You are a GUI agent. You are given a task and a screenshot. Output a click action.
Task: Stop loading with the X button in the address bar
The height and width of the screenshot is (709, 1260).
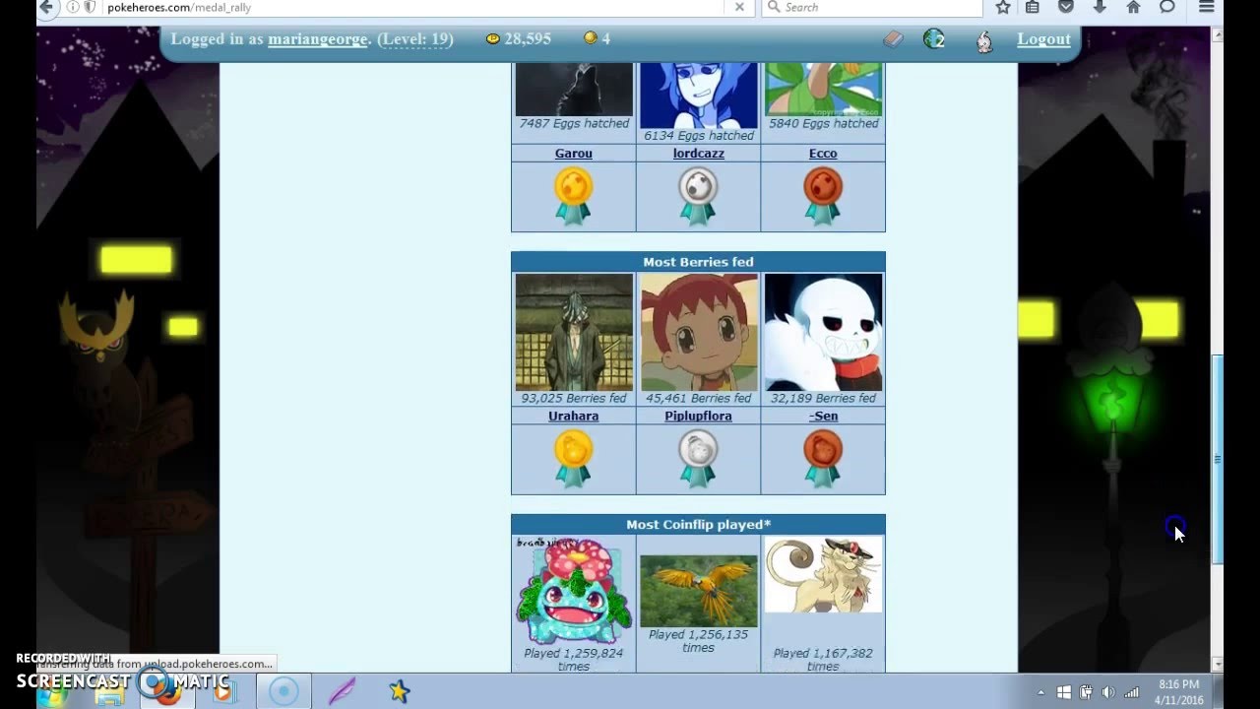(x=739, y=7)
